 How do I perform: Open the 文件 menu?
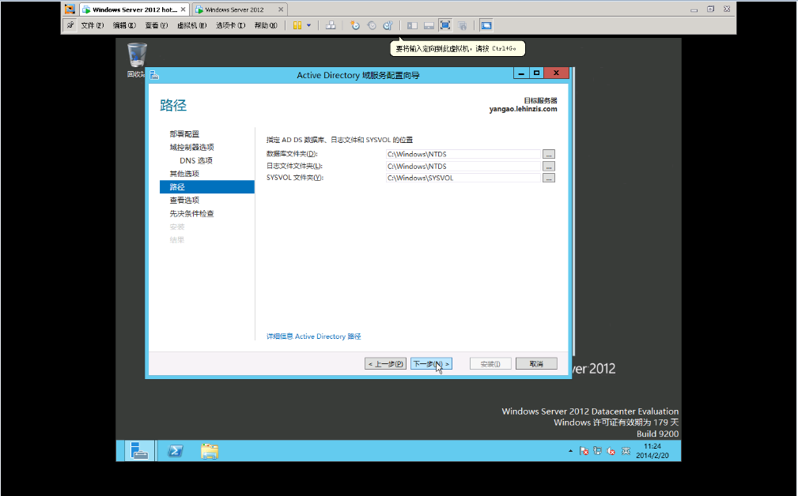click(92, 25)
